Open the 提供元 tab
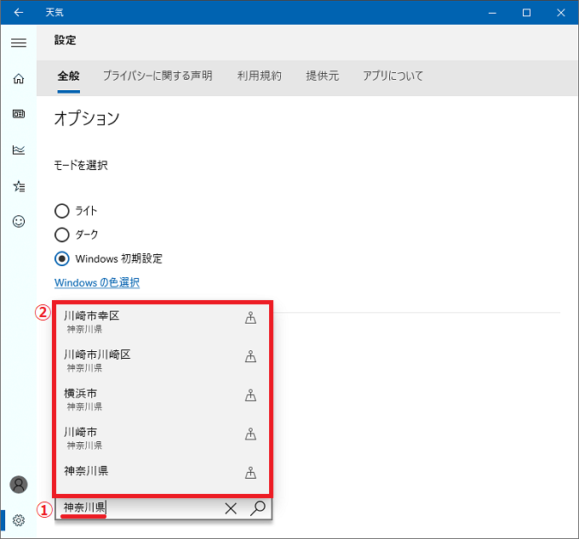This screenshot has height=539, width=579. 323,76
